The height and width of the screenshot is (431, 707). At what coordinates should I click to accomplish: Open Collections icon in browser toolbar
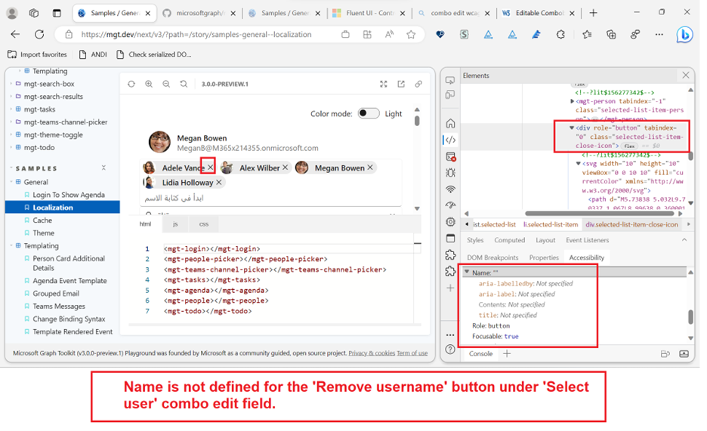[x=611, y=34]
